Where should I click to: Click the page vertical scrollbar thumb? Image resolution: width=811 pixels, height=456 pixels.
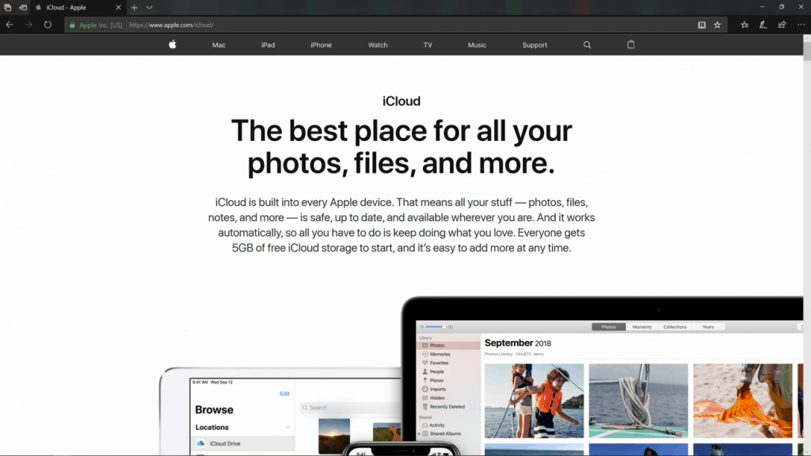point(807,51)
